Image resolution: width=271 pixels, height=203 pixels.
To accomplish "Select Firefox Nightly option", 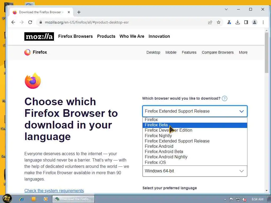I will pos(195,136).
